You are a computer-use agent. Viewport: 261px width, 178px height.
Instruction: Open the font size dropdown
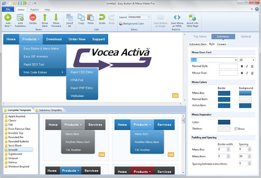tap(253, 60)
